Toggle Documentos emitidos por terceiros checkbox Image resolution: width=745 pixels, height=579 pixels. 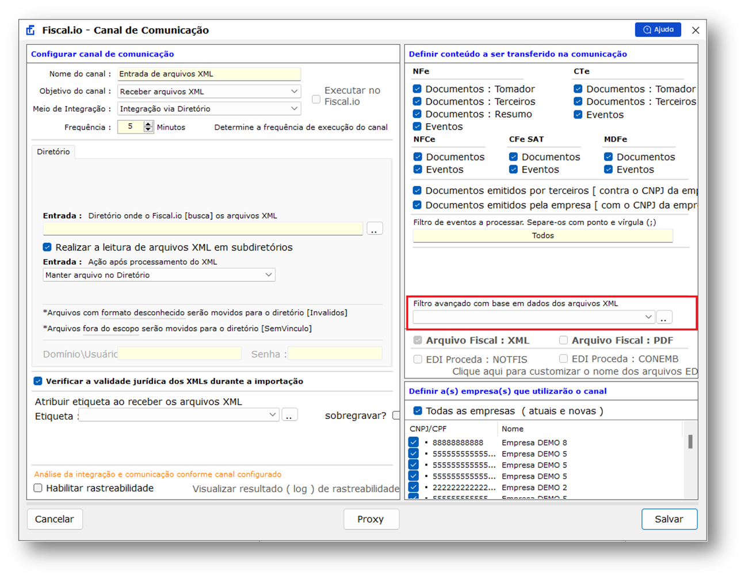click(x=417, y=190)
